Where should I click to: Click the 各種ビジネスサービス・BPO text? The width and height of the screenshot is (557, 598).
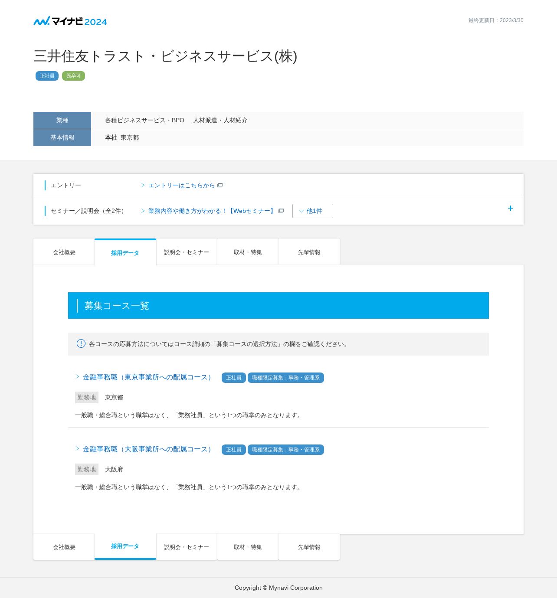pos(144,120)
